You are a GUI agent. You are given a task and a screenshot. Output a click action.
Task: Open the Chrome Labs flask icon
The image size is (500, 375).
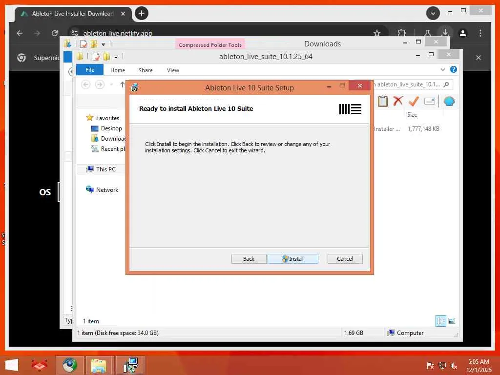pos(427,33)
